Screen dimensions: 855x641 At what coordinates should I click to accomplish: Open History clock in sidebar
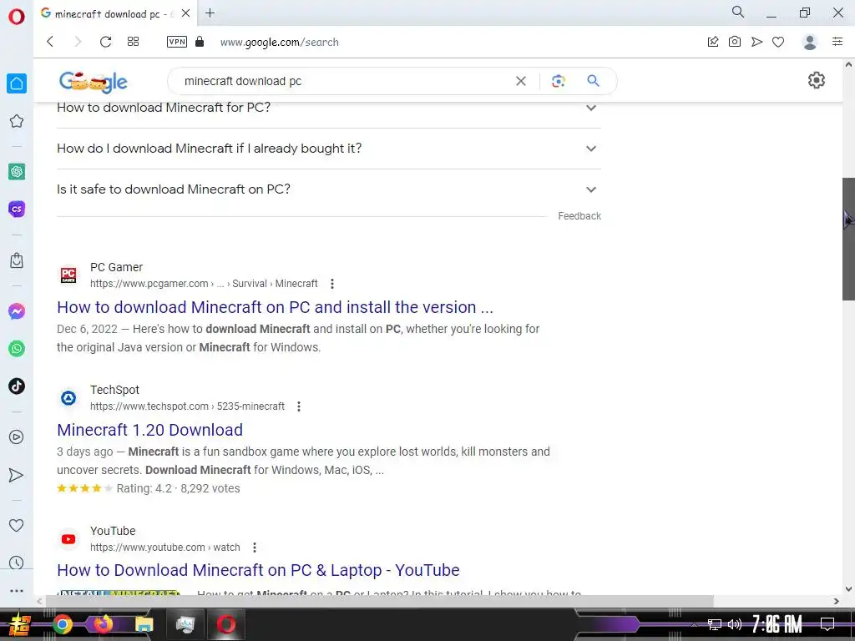pos(17,563)
